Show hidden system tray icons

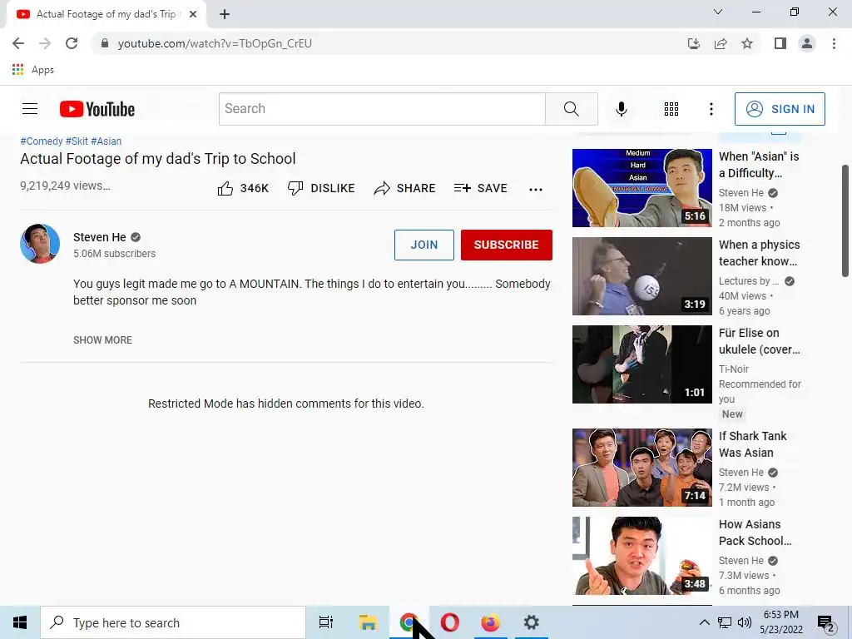[704, 622]
